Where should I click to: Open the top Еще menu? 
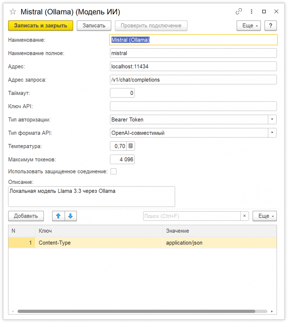249,26
